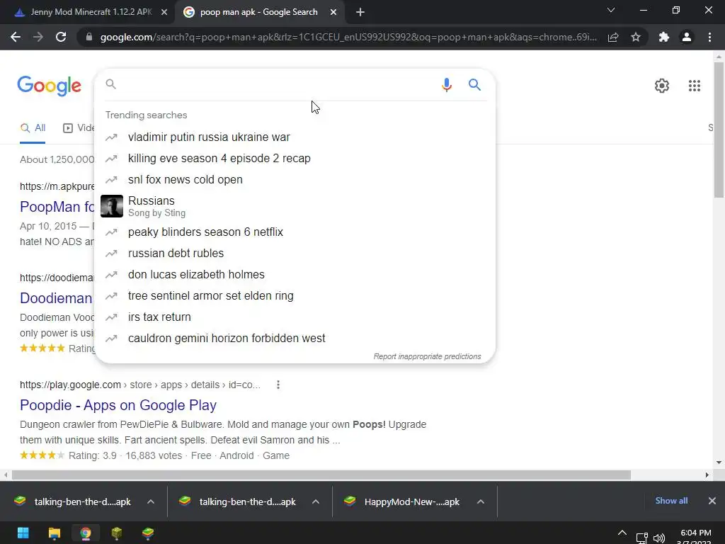The height and width of the screenshot is (544, 725).
Task: Click the browser back arrow
Action: coord(16,37)
